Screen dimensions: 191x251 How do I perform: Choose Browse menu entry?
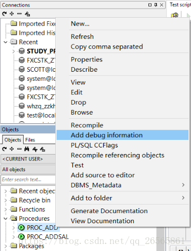pos(123,112)
